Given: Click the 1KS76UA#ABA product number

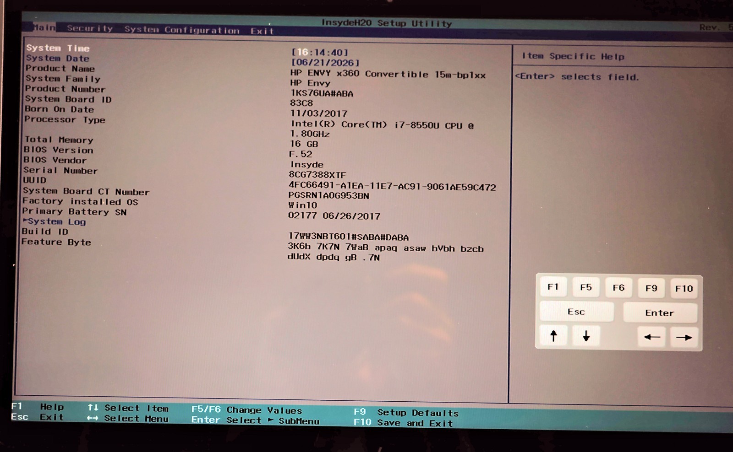Looking at the screenshot, I should (x=322, y=93).
